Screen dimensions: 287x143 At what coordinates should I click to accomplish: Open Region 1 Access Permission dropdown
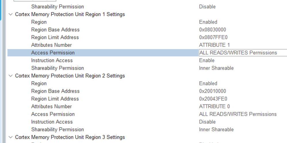pos(242,53)
